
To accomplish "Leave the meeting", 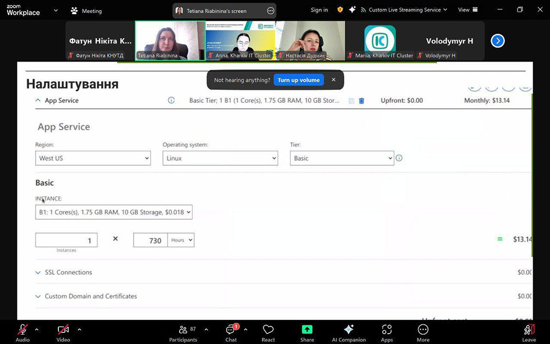I will (x=529, y=333).
